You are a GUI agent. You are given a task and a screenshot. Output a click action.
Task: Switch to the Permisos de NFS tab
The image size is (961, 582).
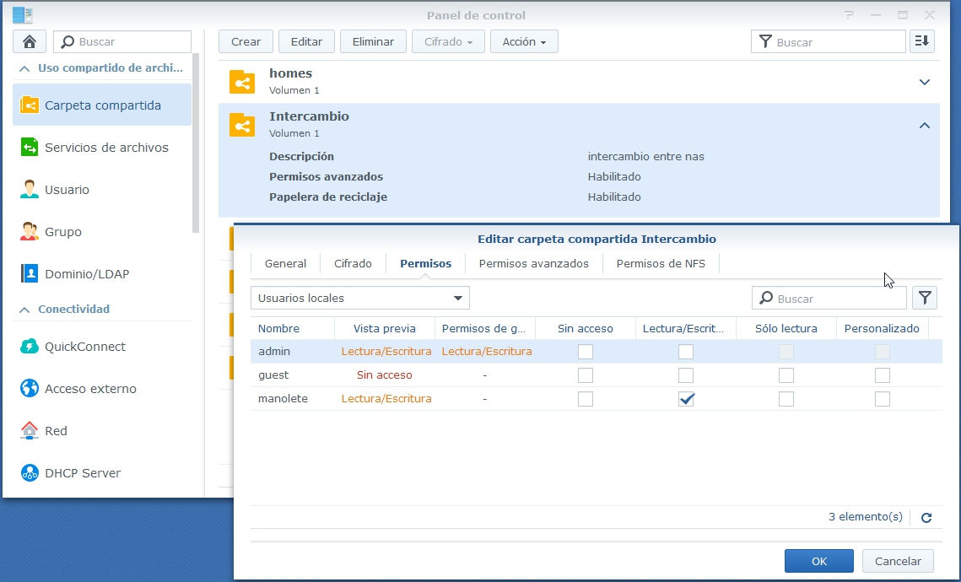click(661, 263)
